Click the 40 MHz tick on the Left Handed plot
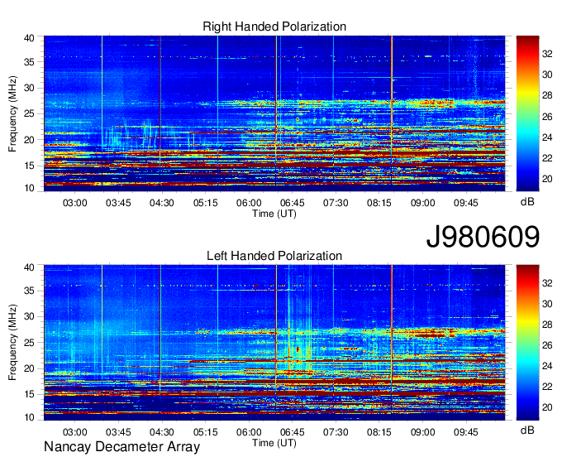The height and width of the screenshot is (457, 562). (x=29, y=267)
